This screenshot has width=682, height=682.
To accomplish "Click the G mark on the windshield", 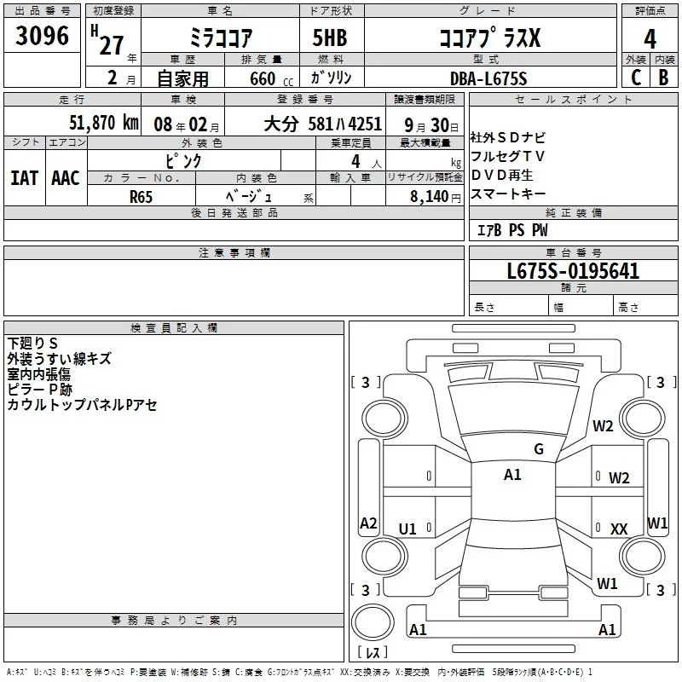I will (539, 449).
